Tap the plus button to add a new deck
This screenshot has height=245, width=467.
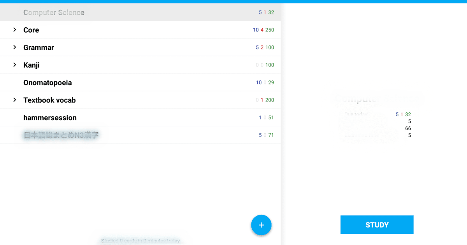[261, 225]
